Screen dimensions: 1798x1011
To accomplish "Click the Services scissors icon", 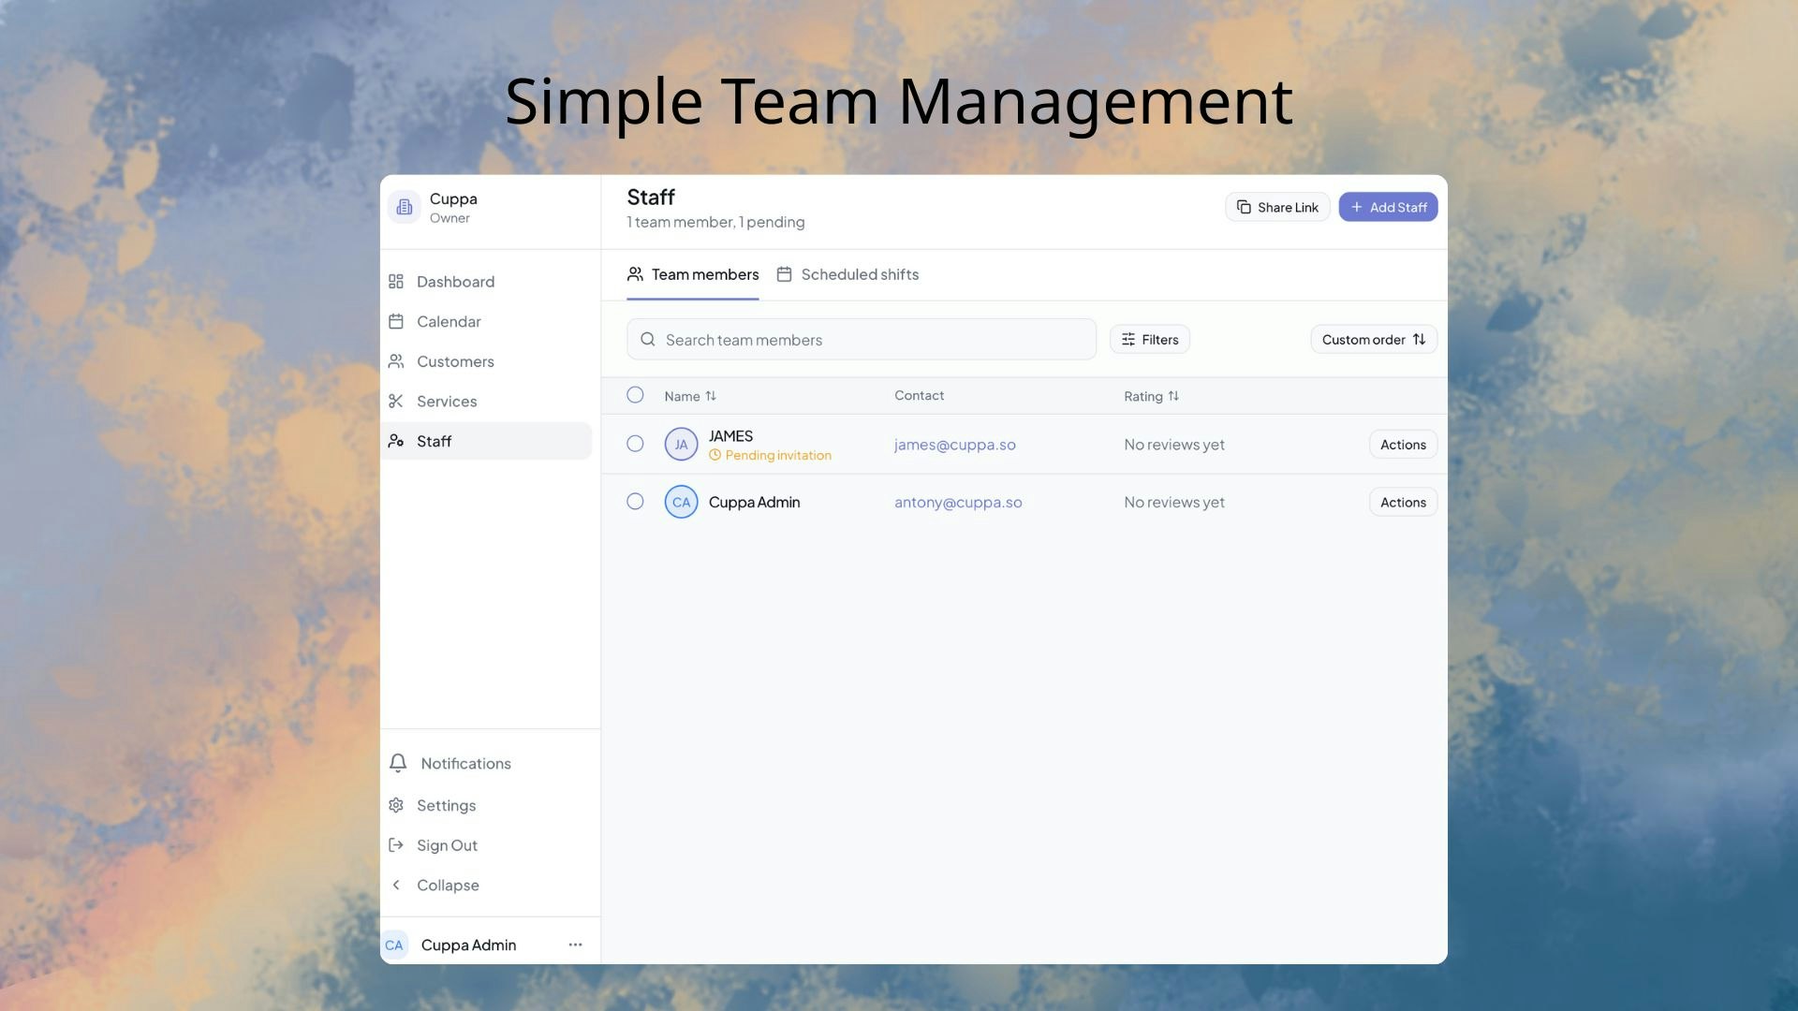I will [396, 402].
